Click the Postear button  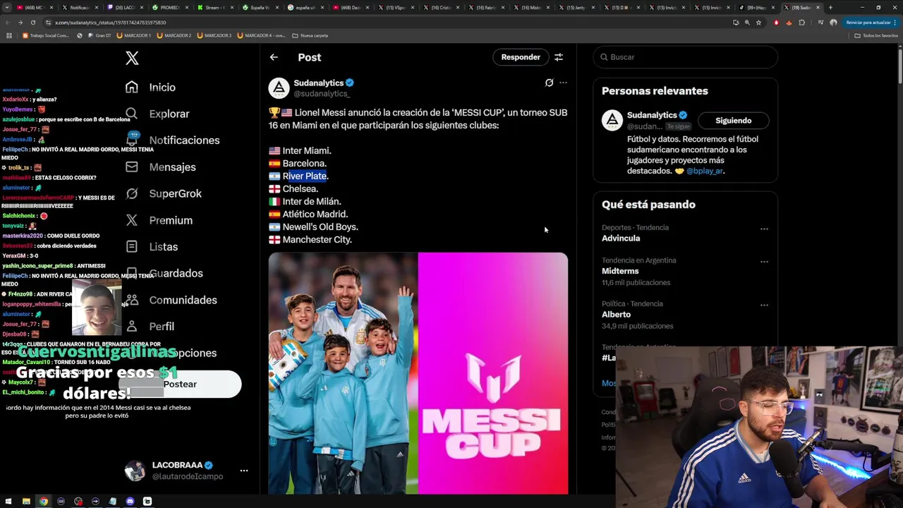[180, 384]
